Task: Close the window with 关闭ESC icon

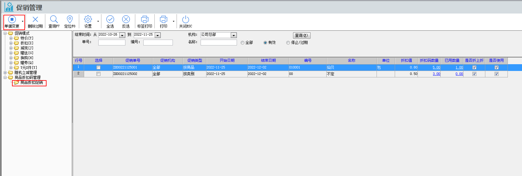Action: 186,20
